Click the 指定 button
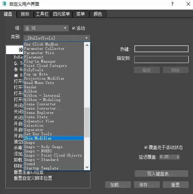The height and width of the screenshot is (194, 193). pyautogui.click(x=147, y=70)
